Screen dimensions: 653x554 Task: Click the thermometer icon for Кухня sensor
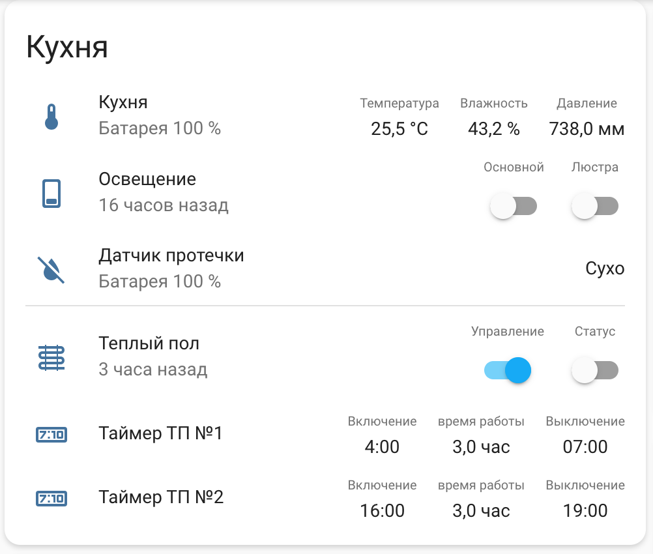[x=50, y=115]
